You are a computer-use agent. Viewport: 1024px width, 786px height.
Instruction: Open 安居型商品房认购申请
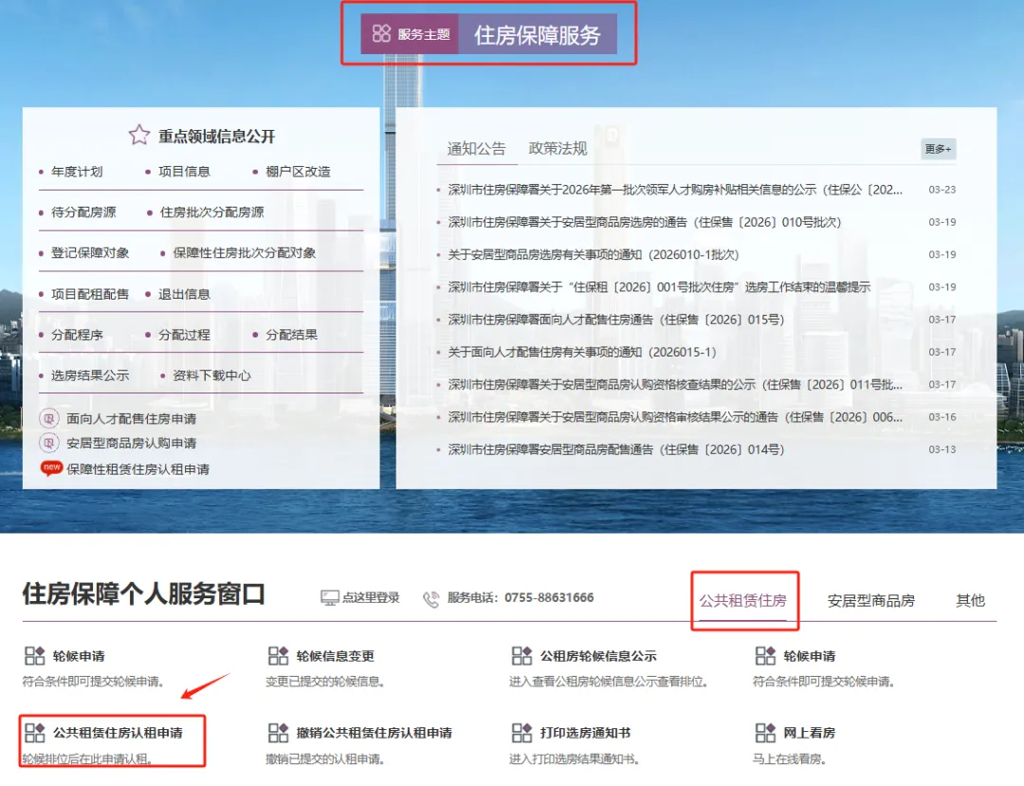[131, 444]
